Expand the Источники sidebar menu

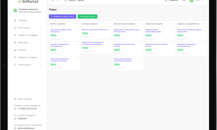(41, 28)
